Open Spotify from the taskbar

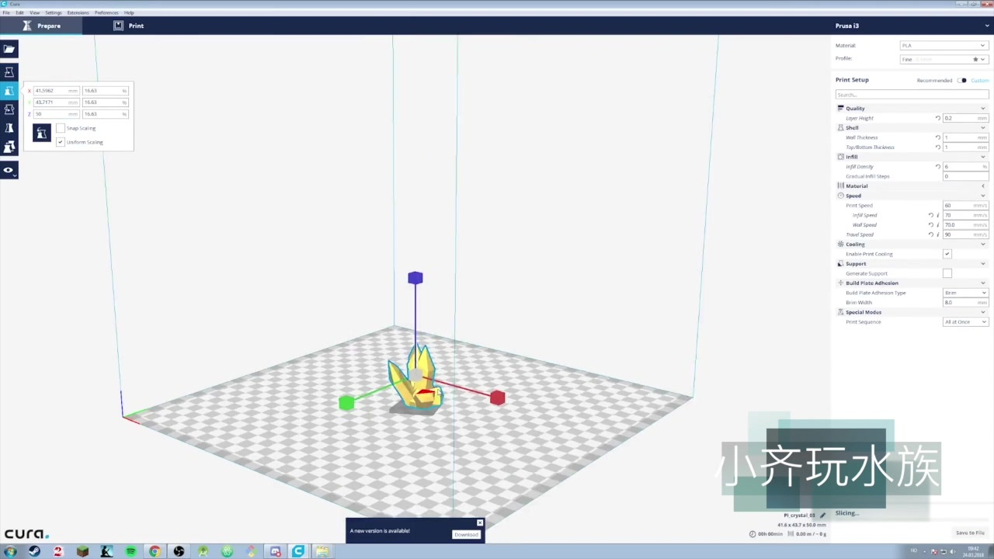(x=130, y=551)
